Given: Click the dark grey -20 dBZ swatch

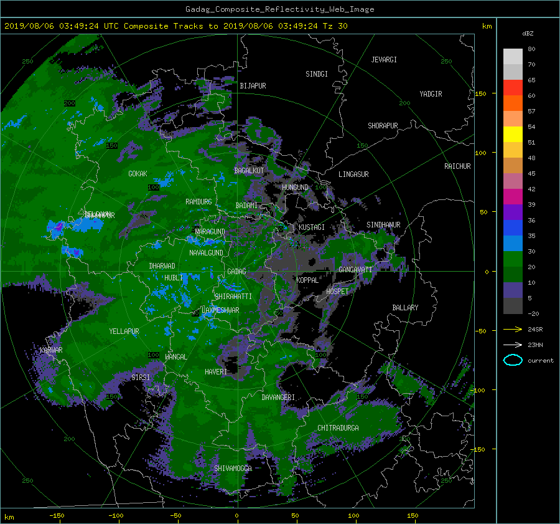Looking at the screenshot, I should pos(513,306).
